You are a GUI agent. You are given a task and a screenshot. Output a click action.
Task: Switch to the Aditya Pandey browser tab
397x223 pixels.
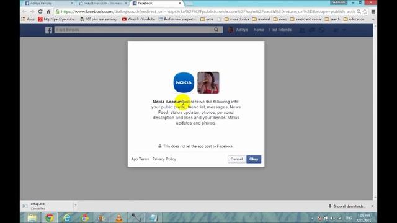[x=48, y=3]
